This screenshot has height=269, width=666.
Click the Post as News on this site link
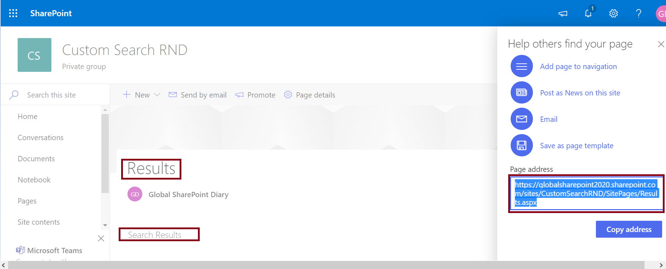[x=580, y=93]
